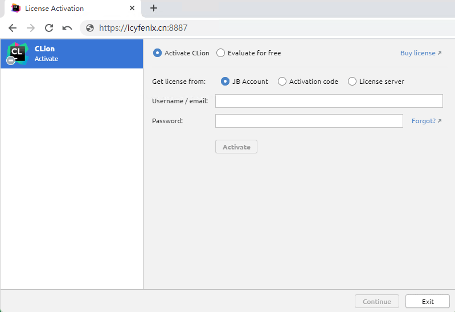
Task: Reload the page with the refresh icon
Action: coord(49,28)
